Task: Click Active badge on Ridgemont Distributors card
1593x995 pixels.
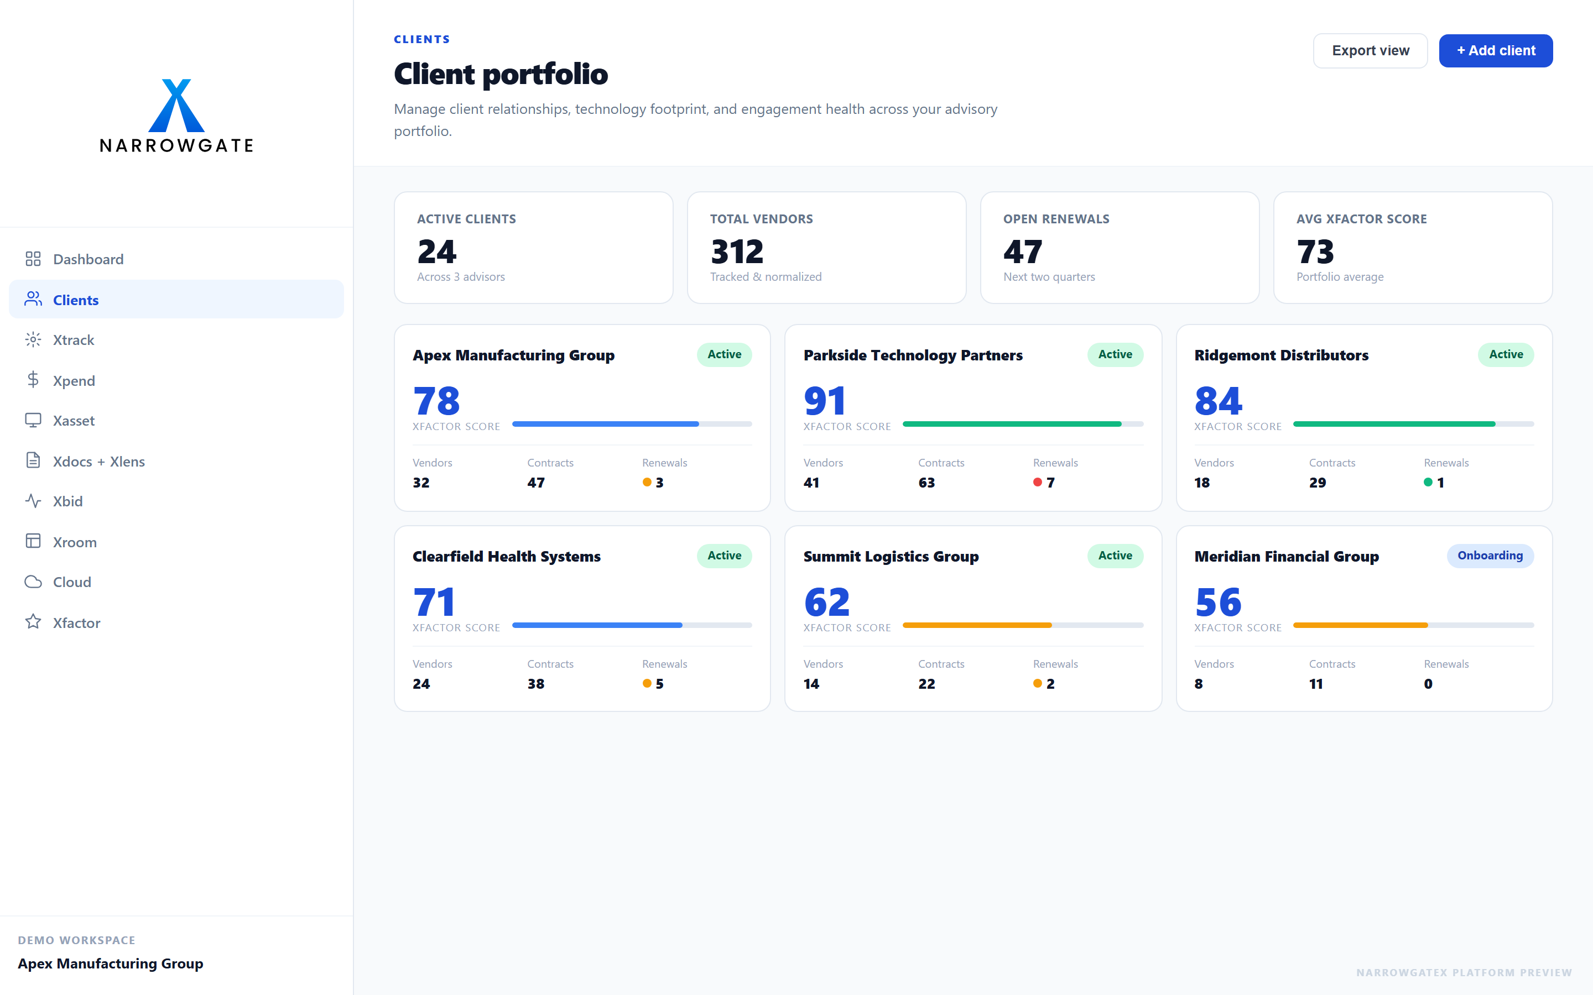Action: 1506,355
